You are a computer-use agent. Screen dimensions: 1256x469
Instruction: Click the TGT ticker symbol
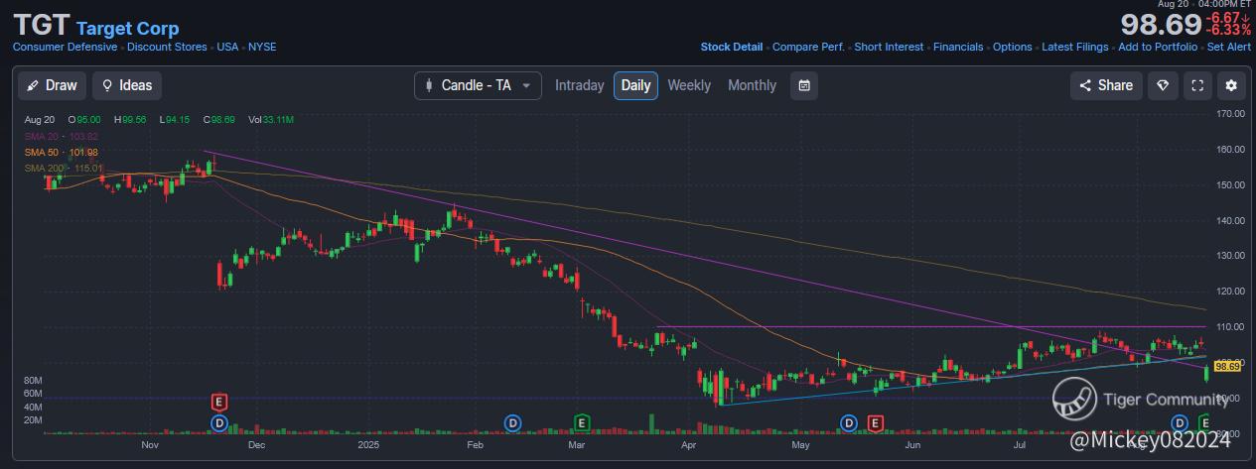point(40,27)
